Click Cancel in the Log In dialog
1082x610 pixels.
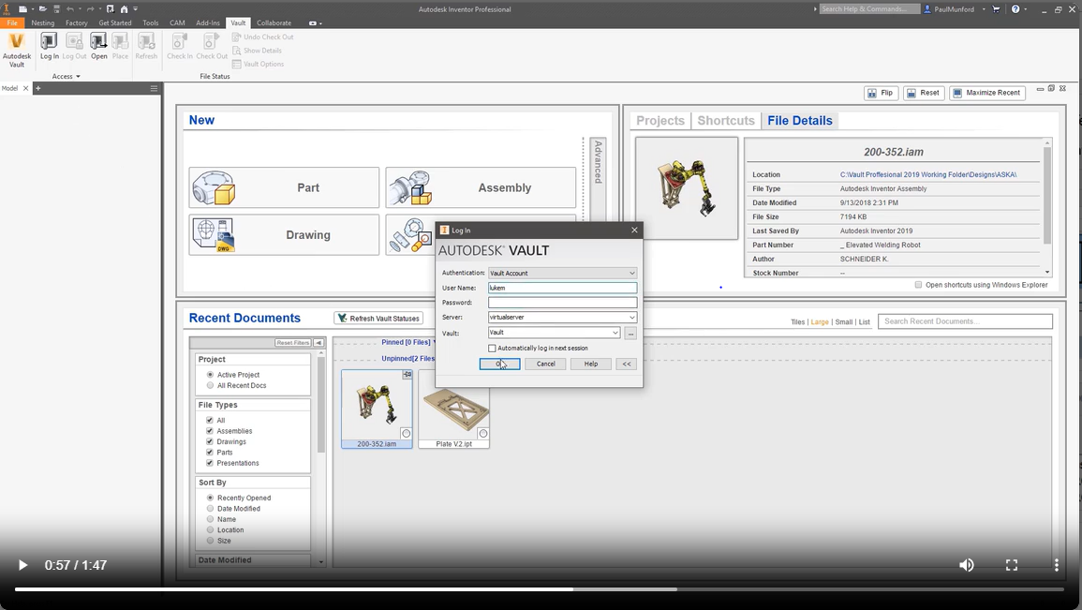pos(545,364)
